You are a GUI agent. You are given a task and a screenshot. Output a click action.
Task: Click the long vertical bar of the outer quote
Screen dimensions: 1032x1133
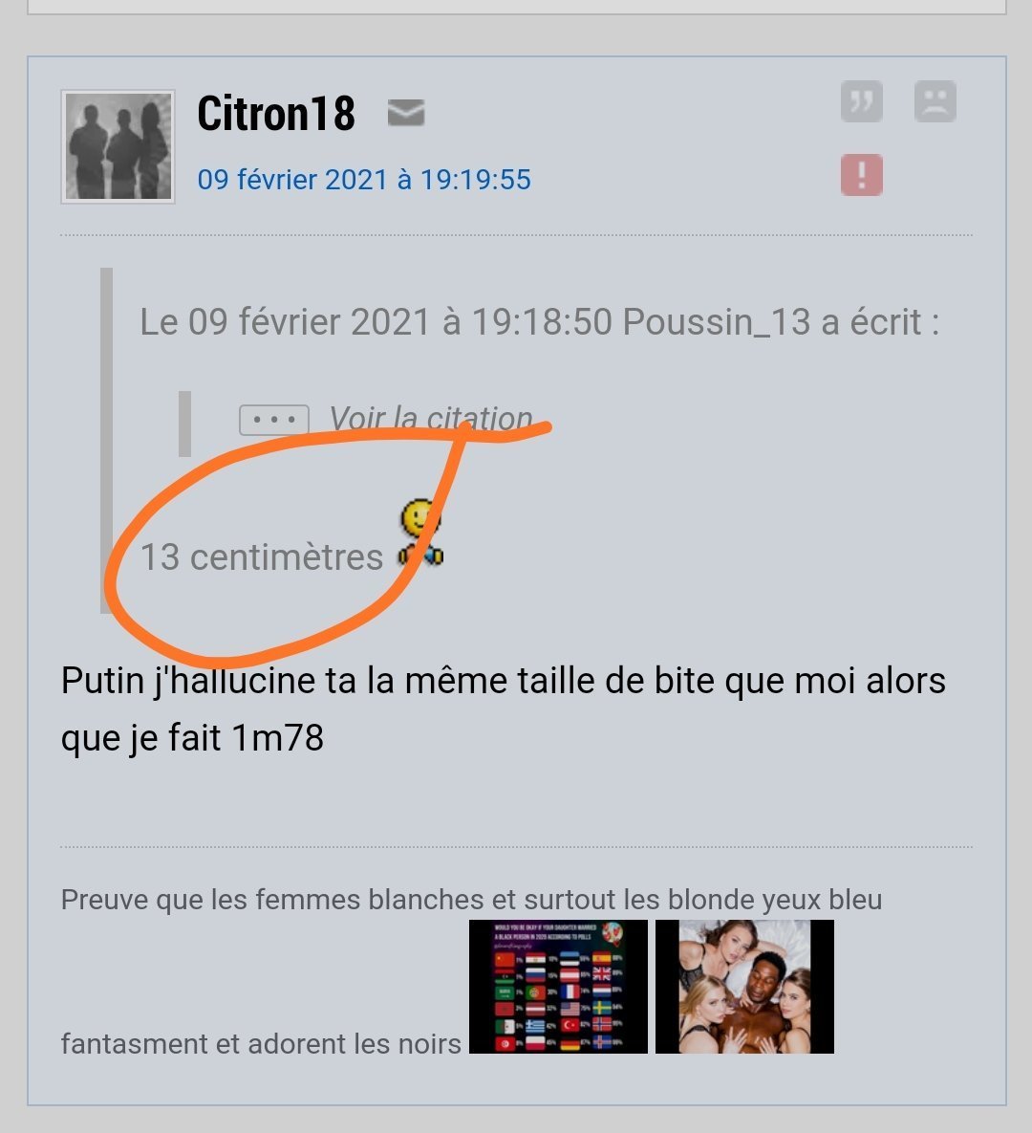(106, 440)
